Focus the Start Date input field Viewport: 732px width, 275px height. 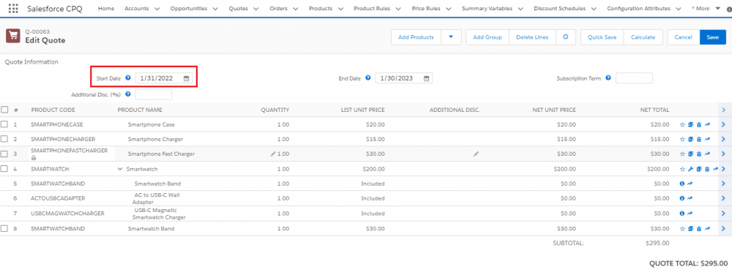[163, 78]
